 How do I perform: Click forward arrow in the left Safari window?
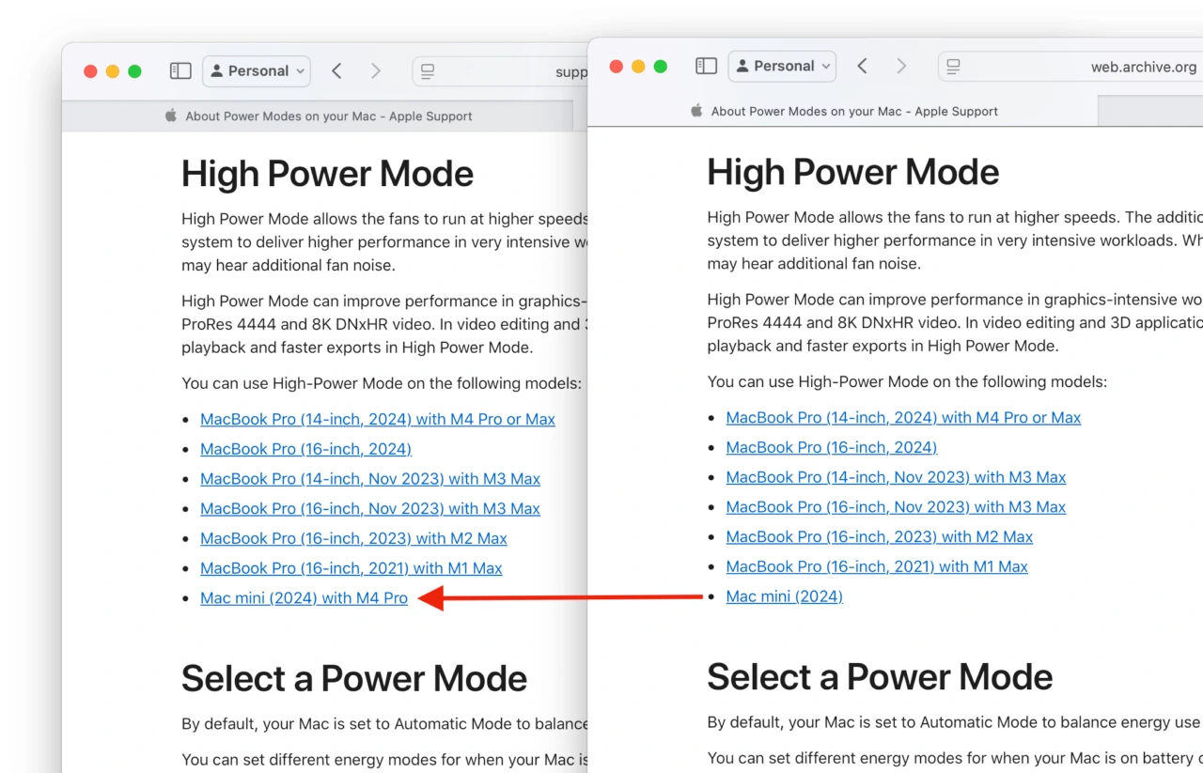click(x=376, y=71)
